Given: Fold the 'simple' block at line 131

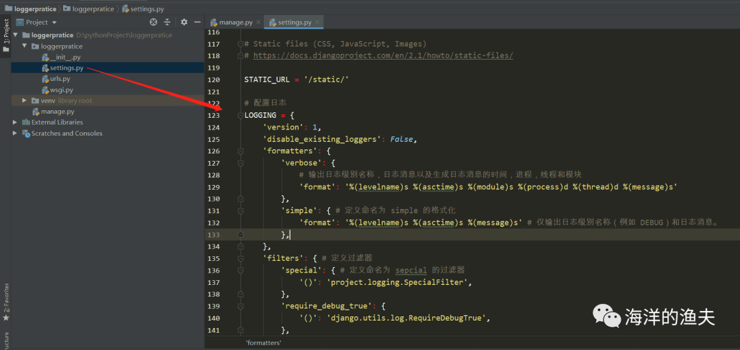Looking at the screenshot, I should (241, 211).
